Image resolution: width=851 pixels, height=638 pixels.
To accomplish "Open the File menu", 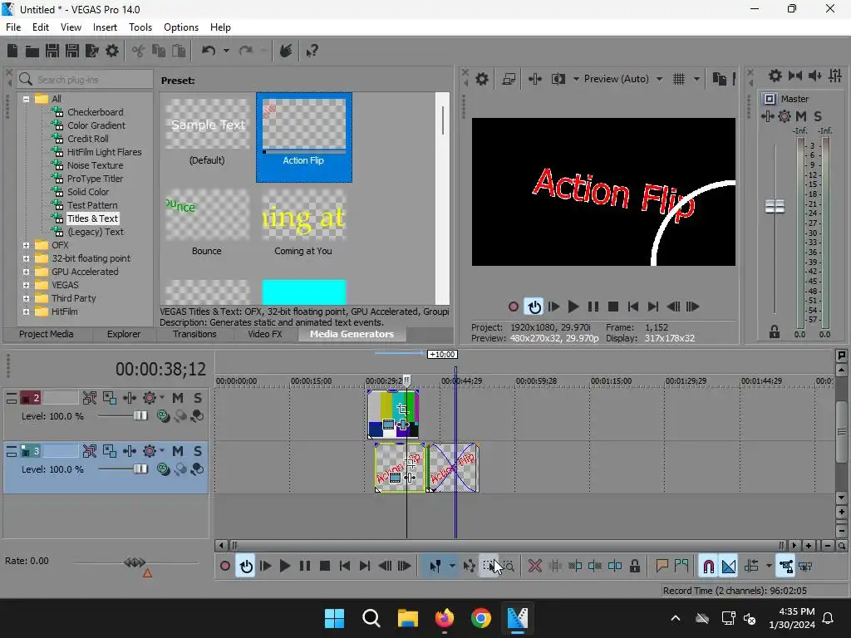I will 13,27.
